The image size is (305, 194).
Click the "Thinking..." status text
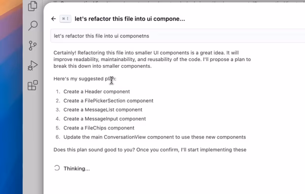(76, 168)
